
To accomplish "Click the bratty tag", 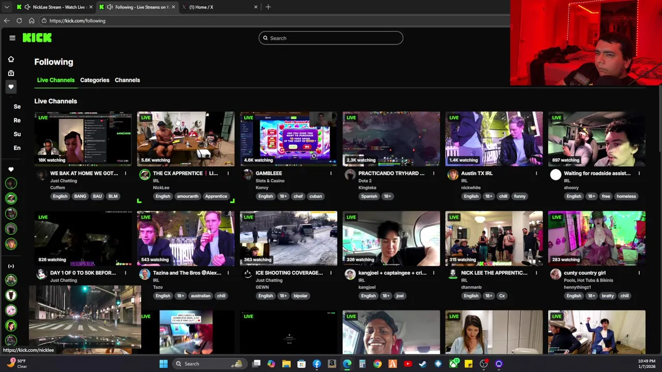I will 608,296.
